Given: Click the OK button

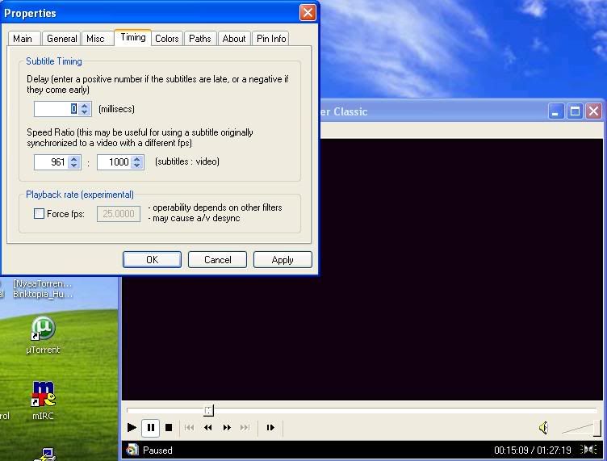Looking at the screenshot, I should (x=152, y=260).
